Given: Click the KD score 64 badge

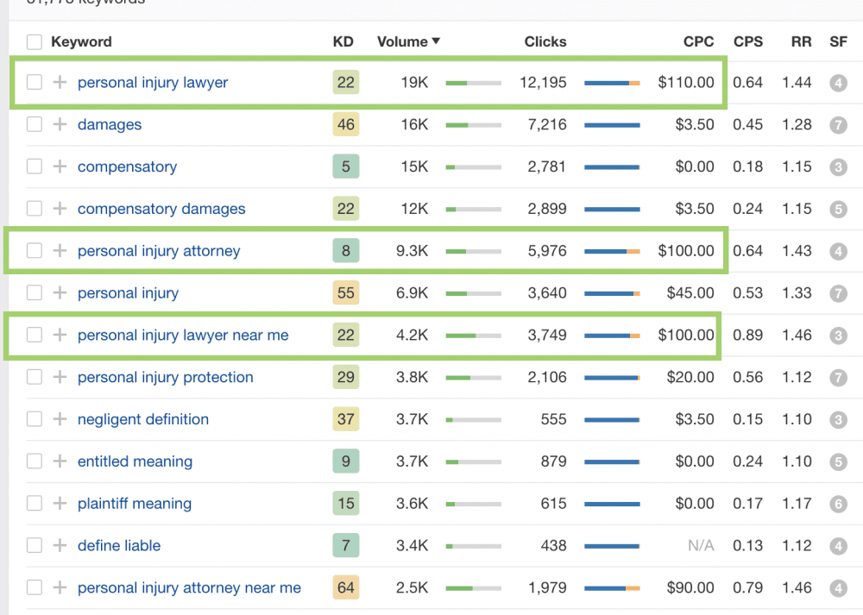Looking at the screenshot, I should (346, 588).
